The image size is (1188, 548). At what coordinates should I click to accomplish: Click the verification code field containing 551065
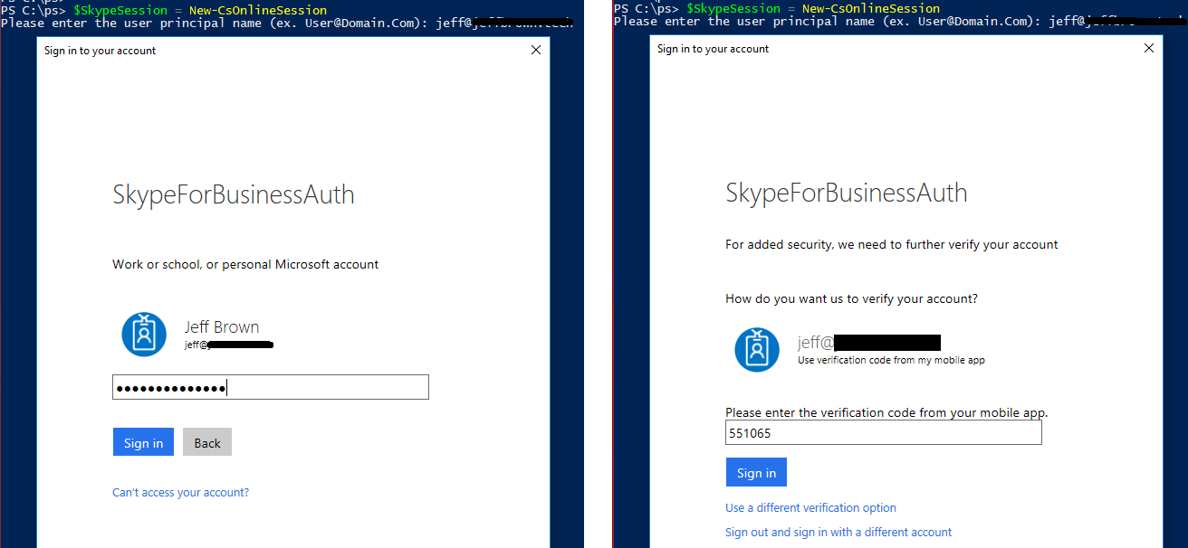pyautogui.click(x=884, y=433)
